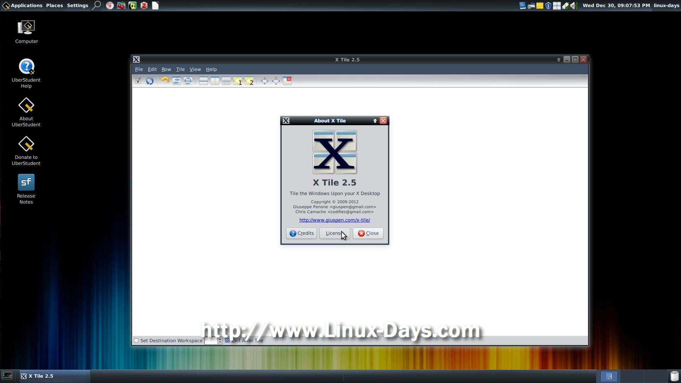Open Release Notes desktop icon
Viewport: 681px width, 383px height.
(26, 189)
